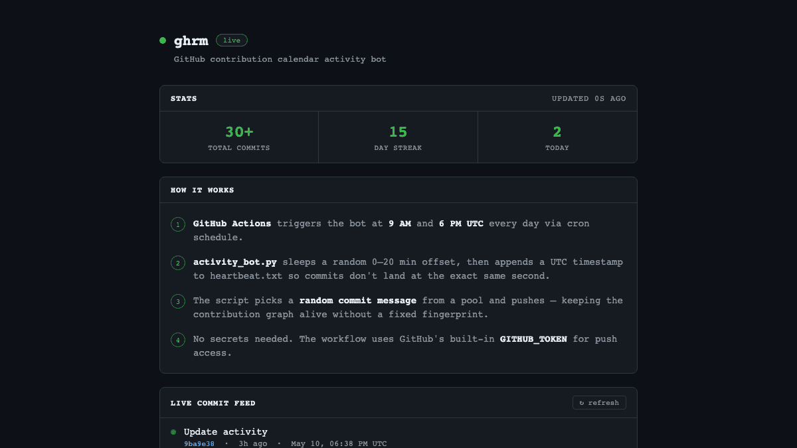This screenshot has height=448, width=797.
Task: Click the refresh button in Live Commit Feed
Action: (599, 403)
